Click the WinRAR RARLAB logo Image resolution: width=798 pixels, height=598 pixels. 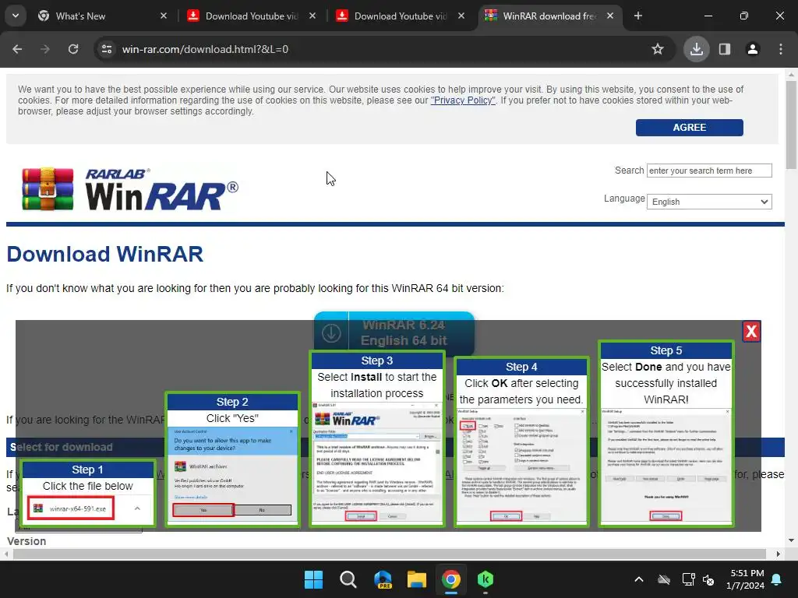(x=130, y=189)
